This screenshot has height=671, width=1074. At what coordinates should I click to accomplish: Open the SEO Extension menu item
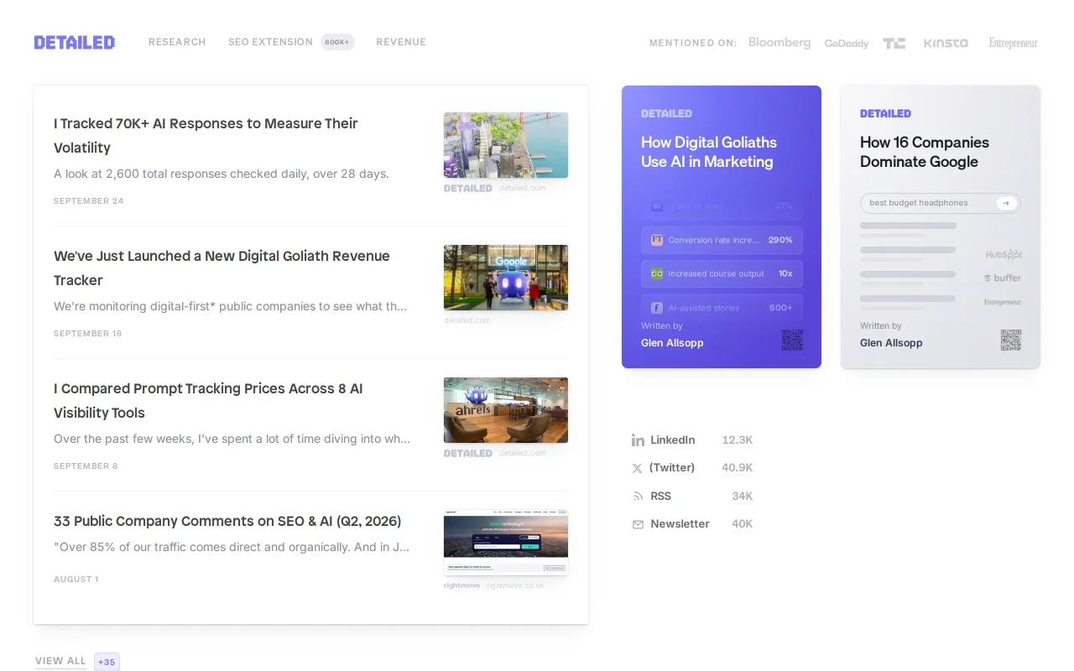coord(270,42)
